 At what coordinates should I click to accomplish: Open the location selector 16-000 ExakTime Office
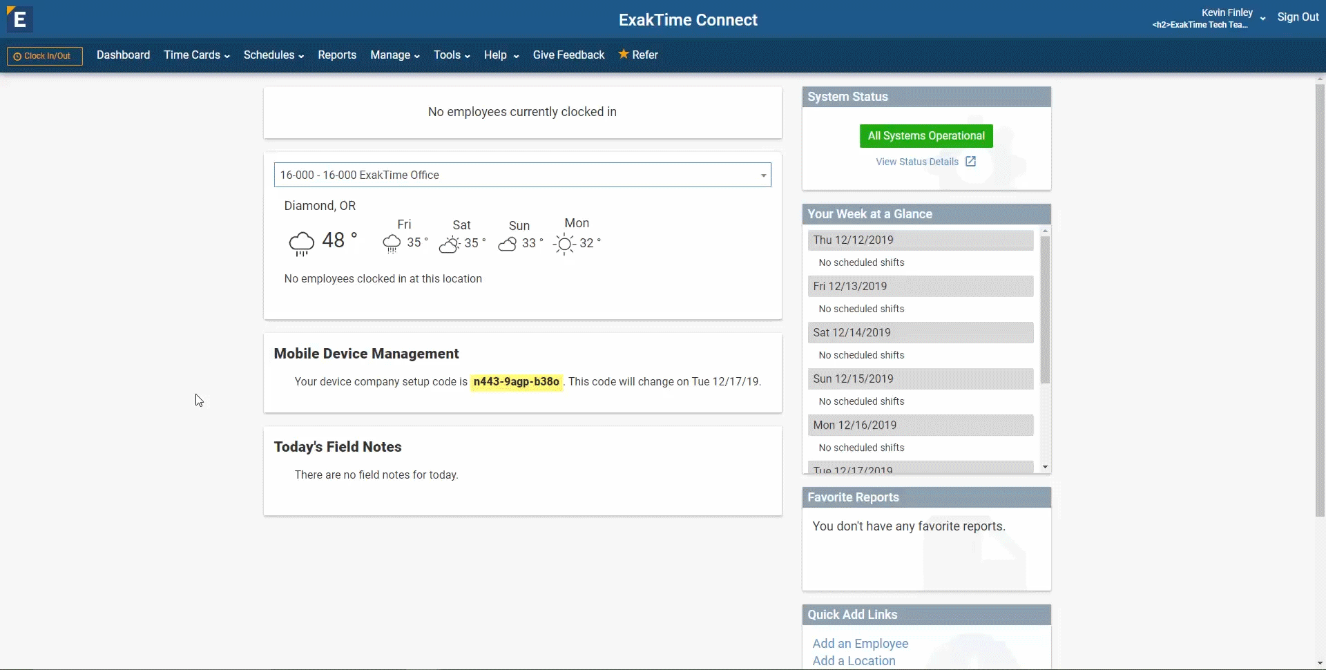pyautogui.click(x=522, y=175)
